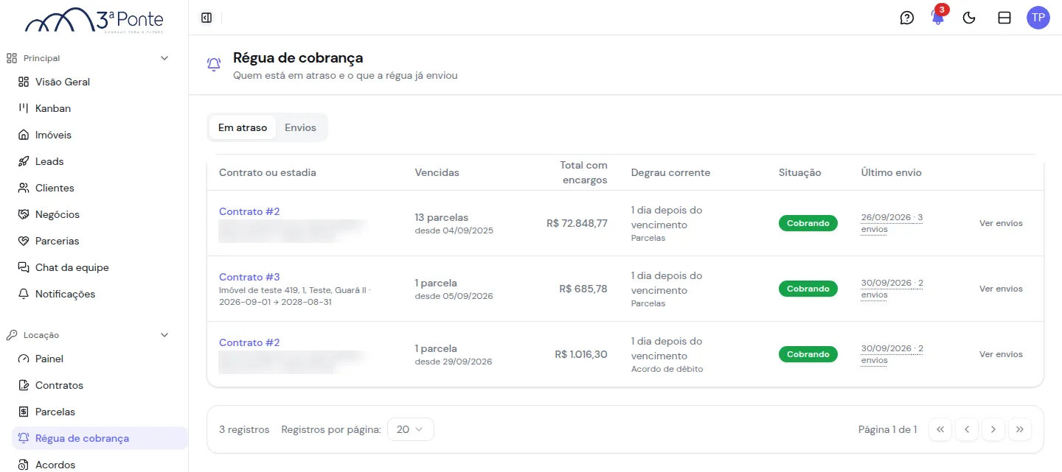Click Acordo de débito degrau cell
This screenshot has height=472, width=1062.
point(667,369)
